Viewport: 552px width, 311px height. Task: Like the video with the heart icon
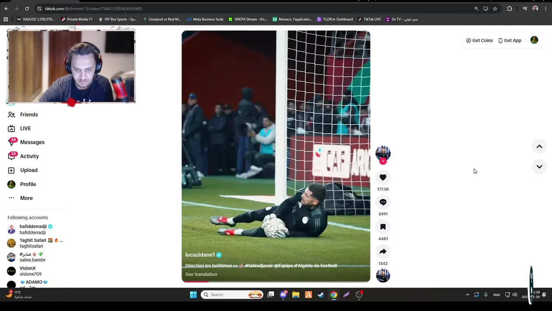point(383,178)
